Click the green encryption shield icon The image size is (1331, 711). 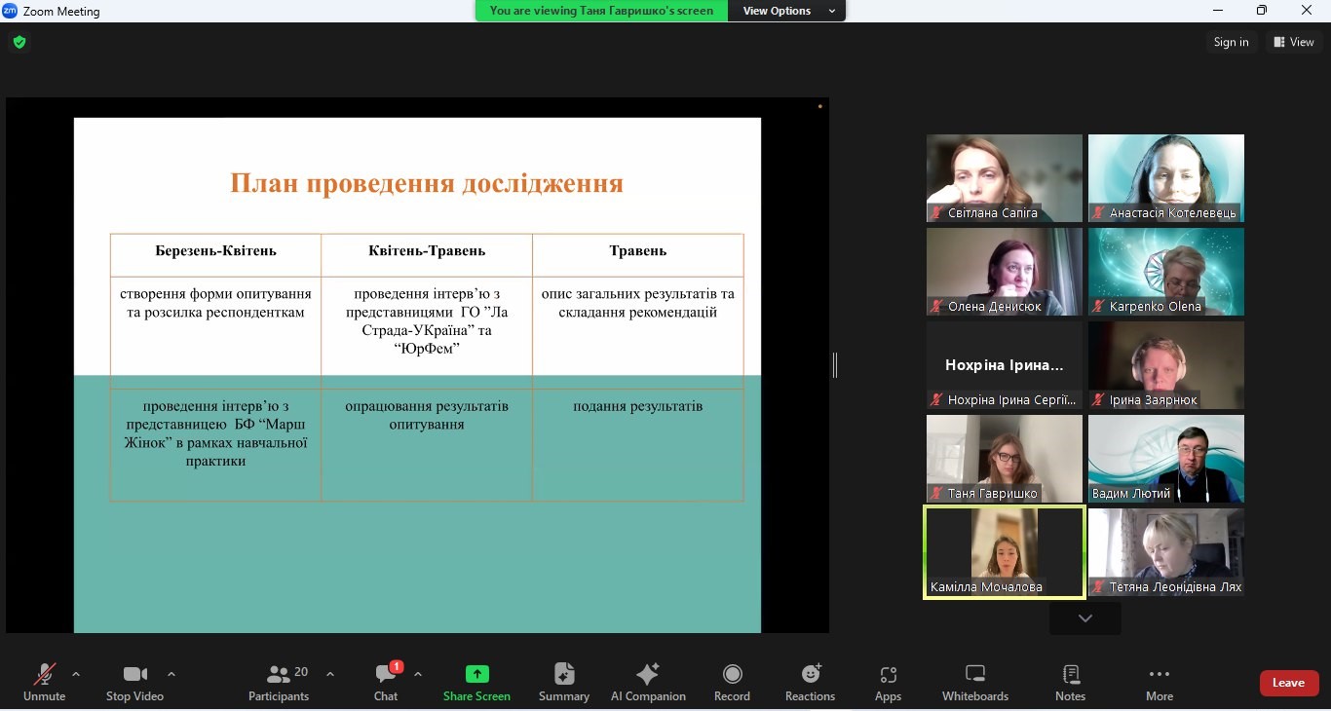pyautogui.click(x=19, y=42)
